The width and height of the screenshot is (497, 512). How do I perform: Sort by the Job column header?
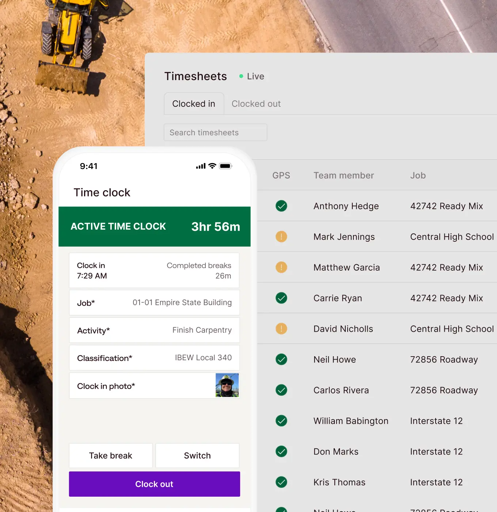pyautogui.click(x=418, y=176)
